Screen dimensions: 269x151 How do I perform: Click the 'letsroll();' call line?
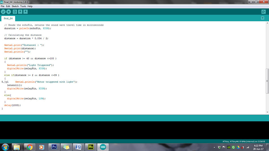point(15,85)
